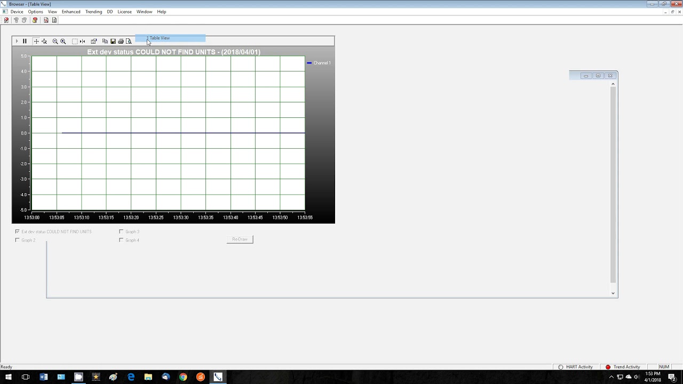683x384 pixels.
Task: Select the crosshair cursor tool on chart toolbar
Action: pyautogui.click(x=36, y=41)
